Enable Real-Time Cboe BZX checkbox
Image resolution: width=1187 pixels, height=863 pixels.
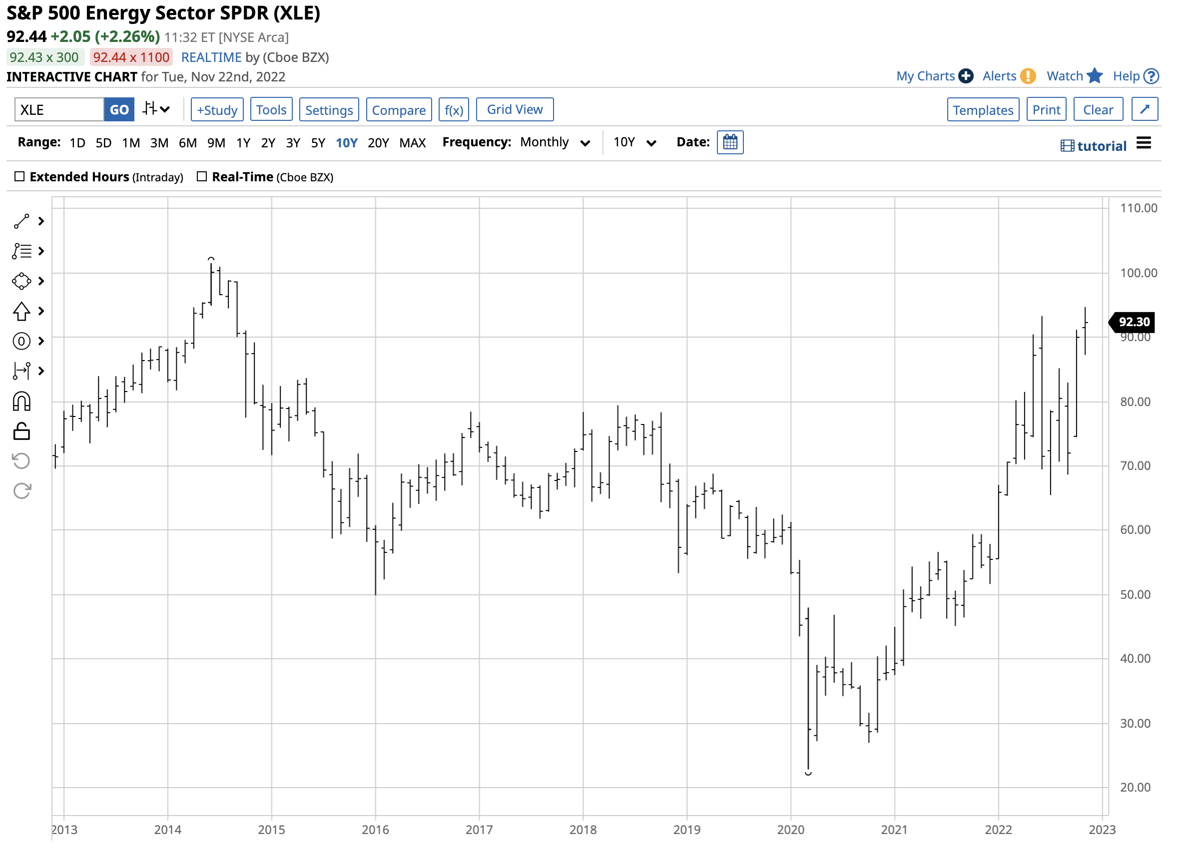[201, 176]
